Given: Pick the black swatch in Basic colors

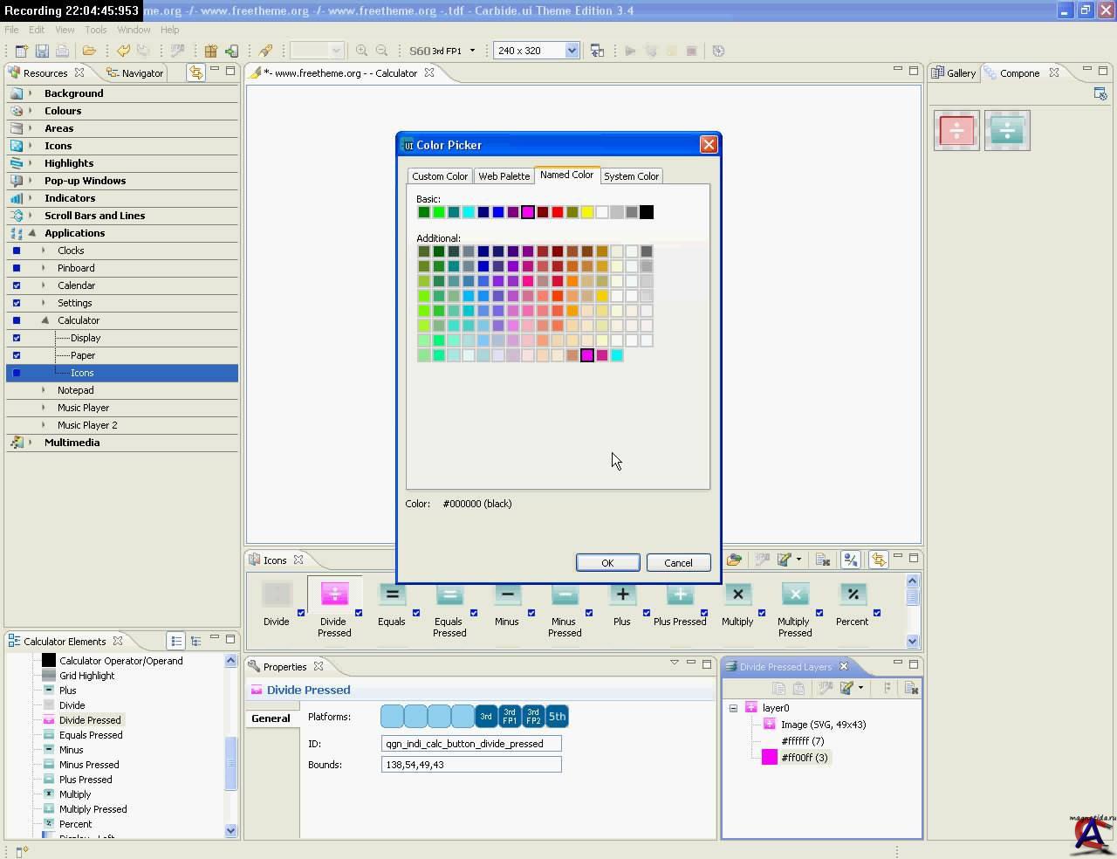Looking at the screenshot, I should tap(647, 212).
